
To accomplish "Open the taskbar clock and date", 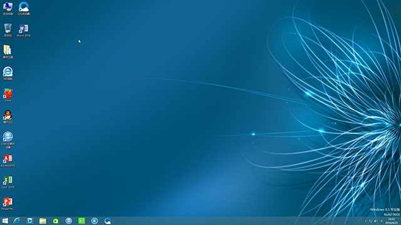I will tap(392, 221).
